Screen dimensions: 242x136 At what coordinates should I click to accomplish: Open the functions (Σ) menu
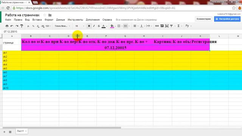178,26
